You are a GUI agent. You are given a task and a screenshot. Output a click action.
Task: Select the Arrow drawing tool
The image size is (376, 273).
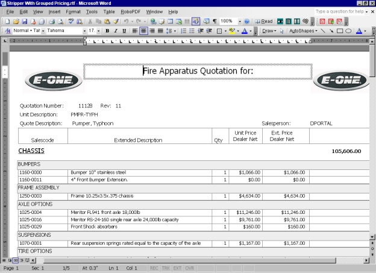coord(331,31)
